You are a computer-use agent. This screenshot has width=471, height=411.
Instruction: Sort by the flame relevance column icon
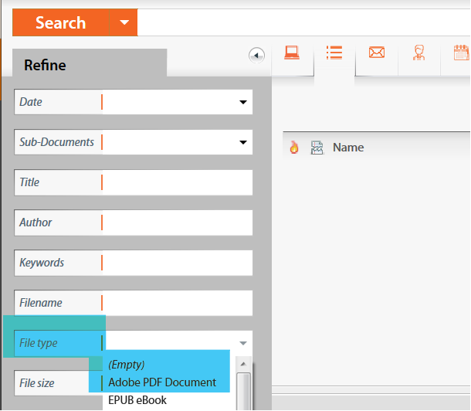click(294, 148)
